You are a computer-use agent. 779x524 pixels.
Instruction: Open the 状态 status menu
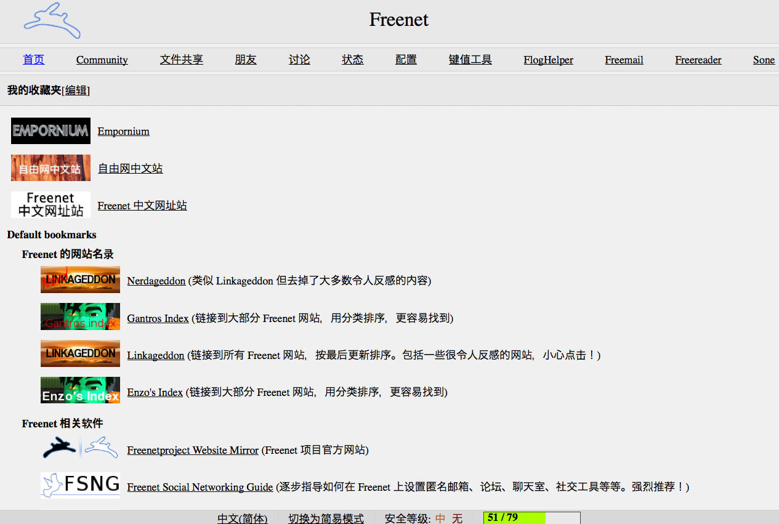[x=353, y=60]
